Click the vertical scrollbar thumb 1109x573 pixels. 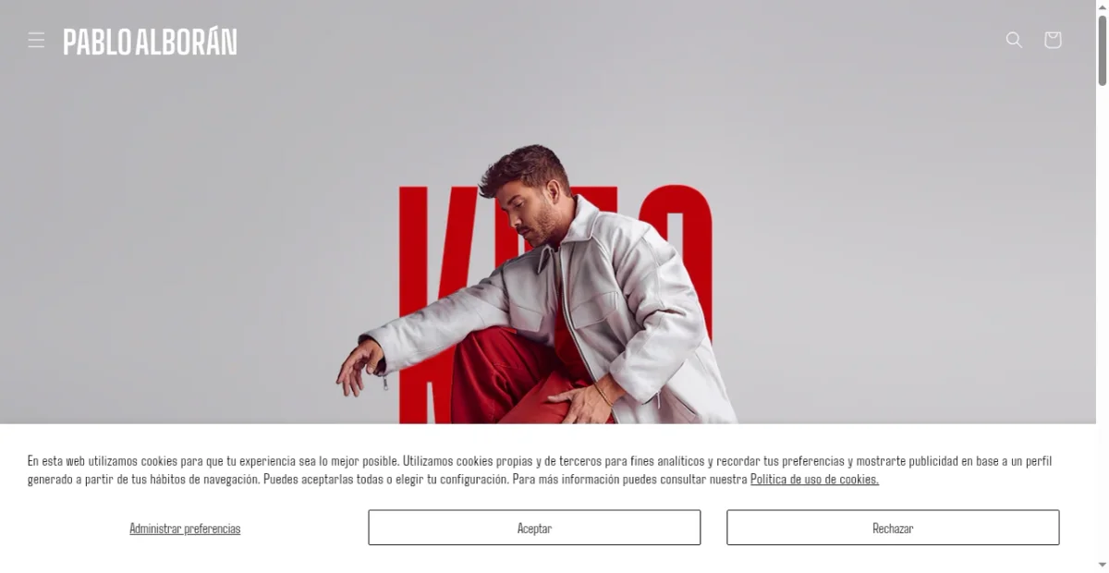tap(1103, 51)
